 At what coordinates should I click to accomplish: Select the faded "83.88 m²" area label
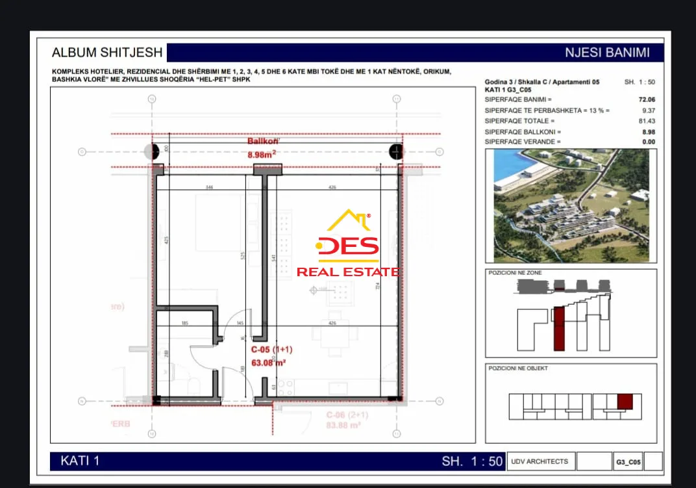[343, 426]
